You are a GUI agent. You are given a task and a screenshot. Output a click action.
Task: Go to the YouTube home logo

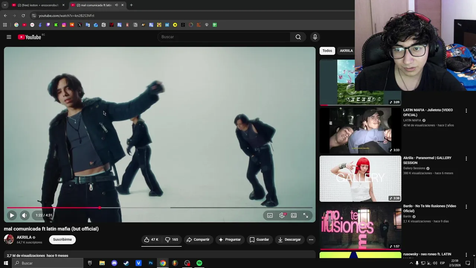click(x=29, y=37)
